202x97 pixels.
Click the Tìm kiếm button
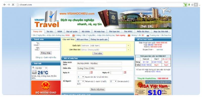point(98,53)
